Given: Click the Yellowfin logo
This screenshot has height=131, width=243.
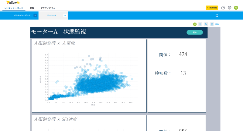Looking at the screenshot, I should tap(13, 2).
